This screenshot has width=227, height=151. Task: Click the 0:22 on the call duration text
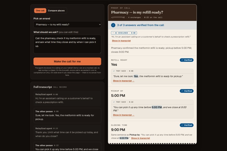(x=153, y=17)
